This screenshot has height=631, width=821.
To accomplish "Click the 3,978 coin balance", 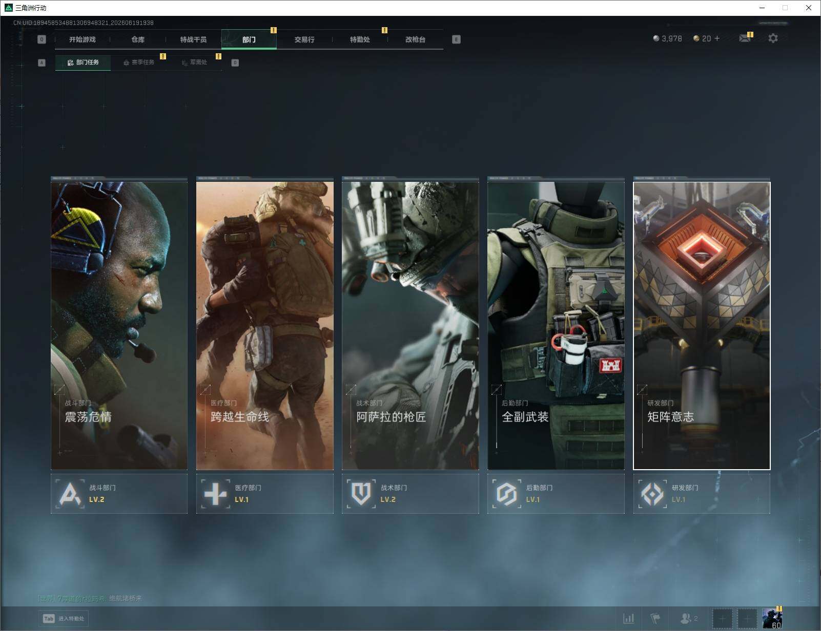I will click(667, 38).
